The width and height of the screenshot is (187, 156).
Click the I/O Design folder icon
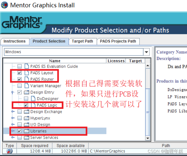pos(26,124)
